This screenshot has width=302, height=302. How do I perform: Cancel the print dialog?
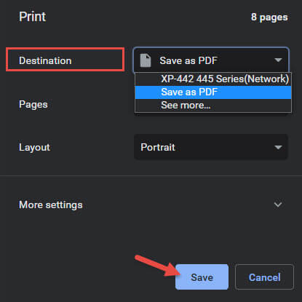pyautogui.click(x=264, y=277)
